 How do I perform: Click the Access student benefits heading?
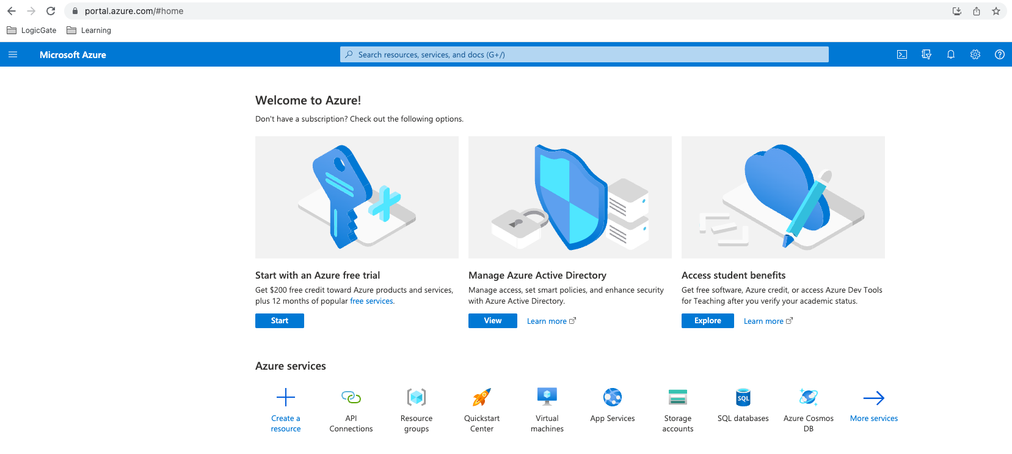[x=734, y=276]
